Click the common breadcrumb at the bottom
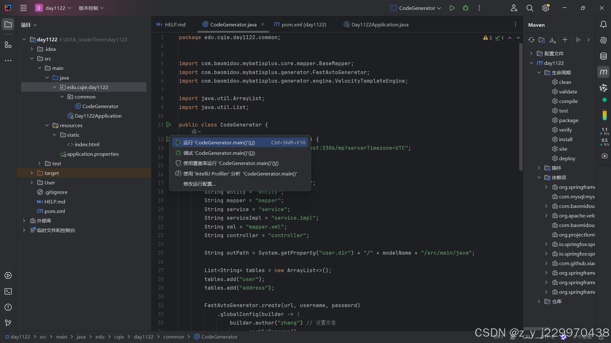The width and height of the screenshot is (611, 343). pos(174,337)
